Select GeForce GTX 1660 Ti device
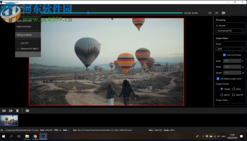 pyautogui.click(x=28, y=49)
